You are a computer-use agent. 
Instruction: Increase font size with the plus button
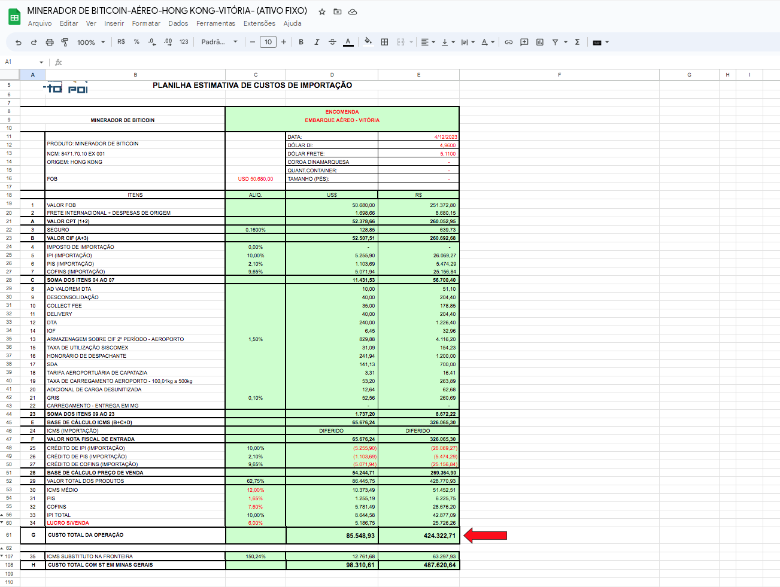pos(284,42)
